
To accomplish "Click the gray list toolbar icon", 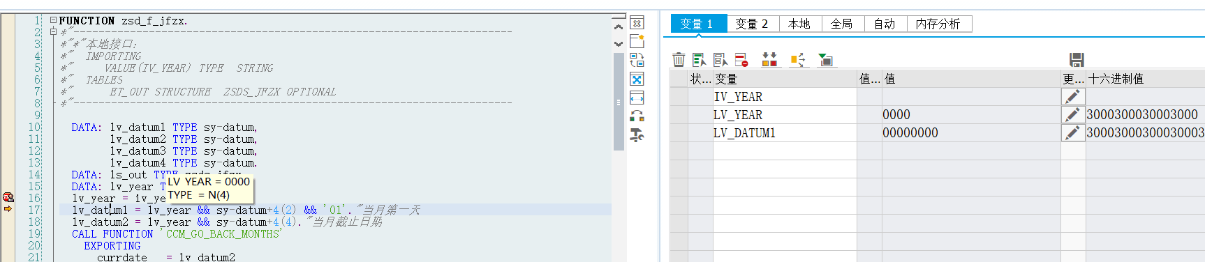I will [x=720, y=60].
